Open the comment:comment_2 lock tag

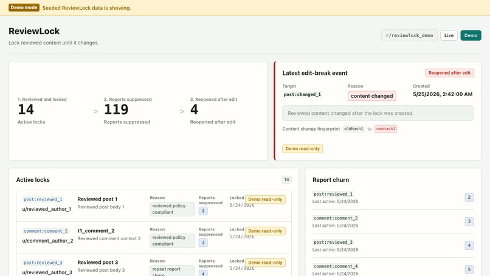point(46,231)
